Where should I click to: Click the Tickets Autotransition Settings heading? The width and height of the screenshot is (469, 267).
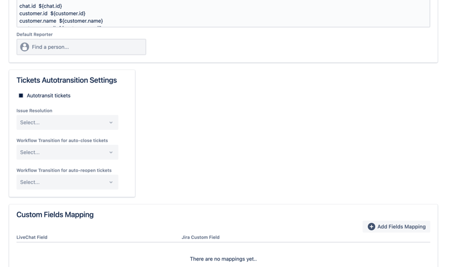click(x=66, y=80)
